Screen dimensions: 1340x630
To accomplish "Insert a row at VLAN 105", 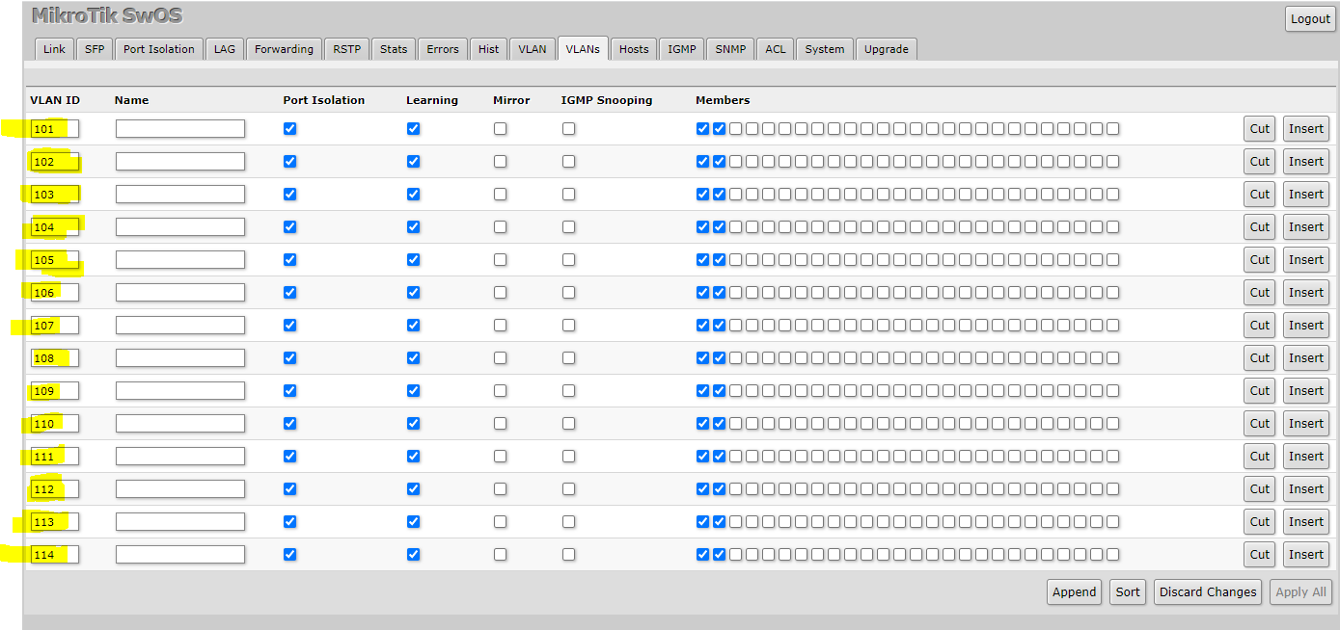I will [x=1305, y=260].
